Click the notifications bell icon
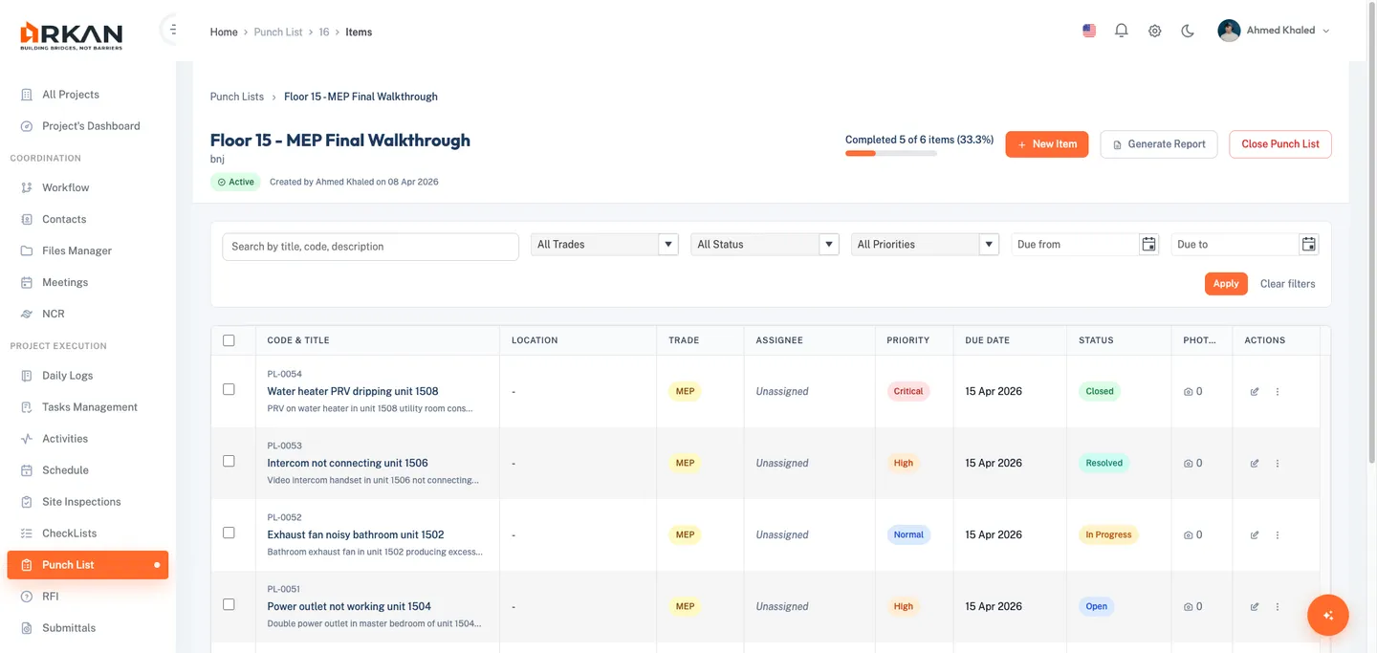 [1122, 31]
